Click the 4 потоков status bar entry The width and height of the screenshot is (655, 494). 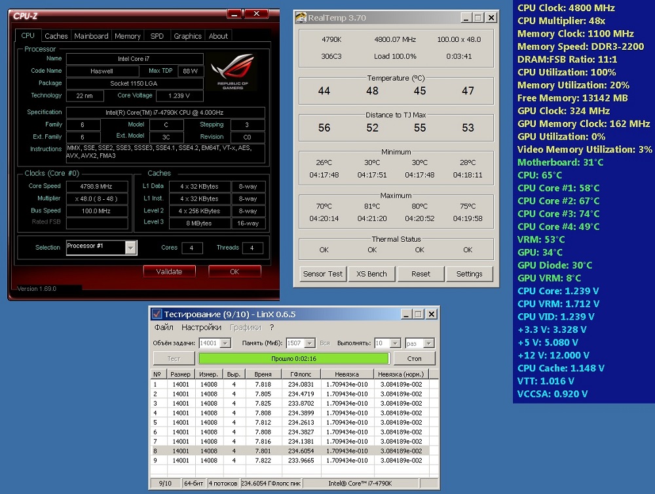(223, 483)
